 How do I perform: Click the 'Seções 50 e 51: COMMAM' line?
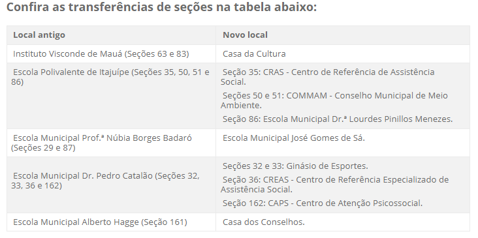(334, 100)
